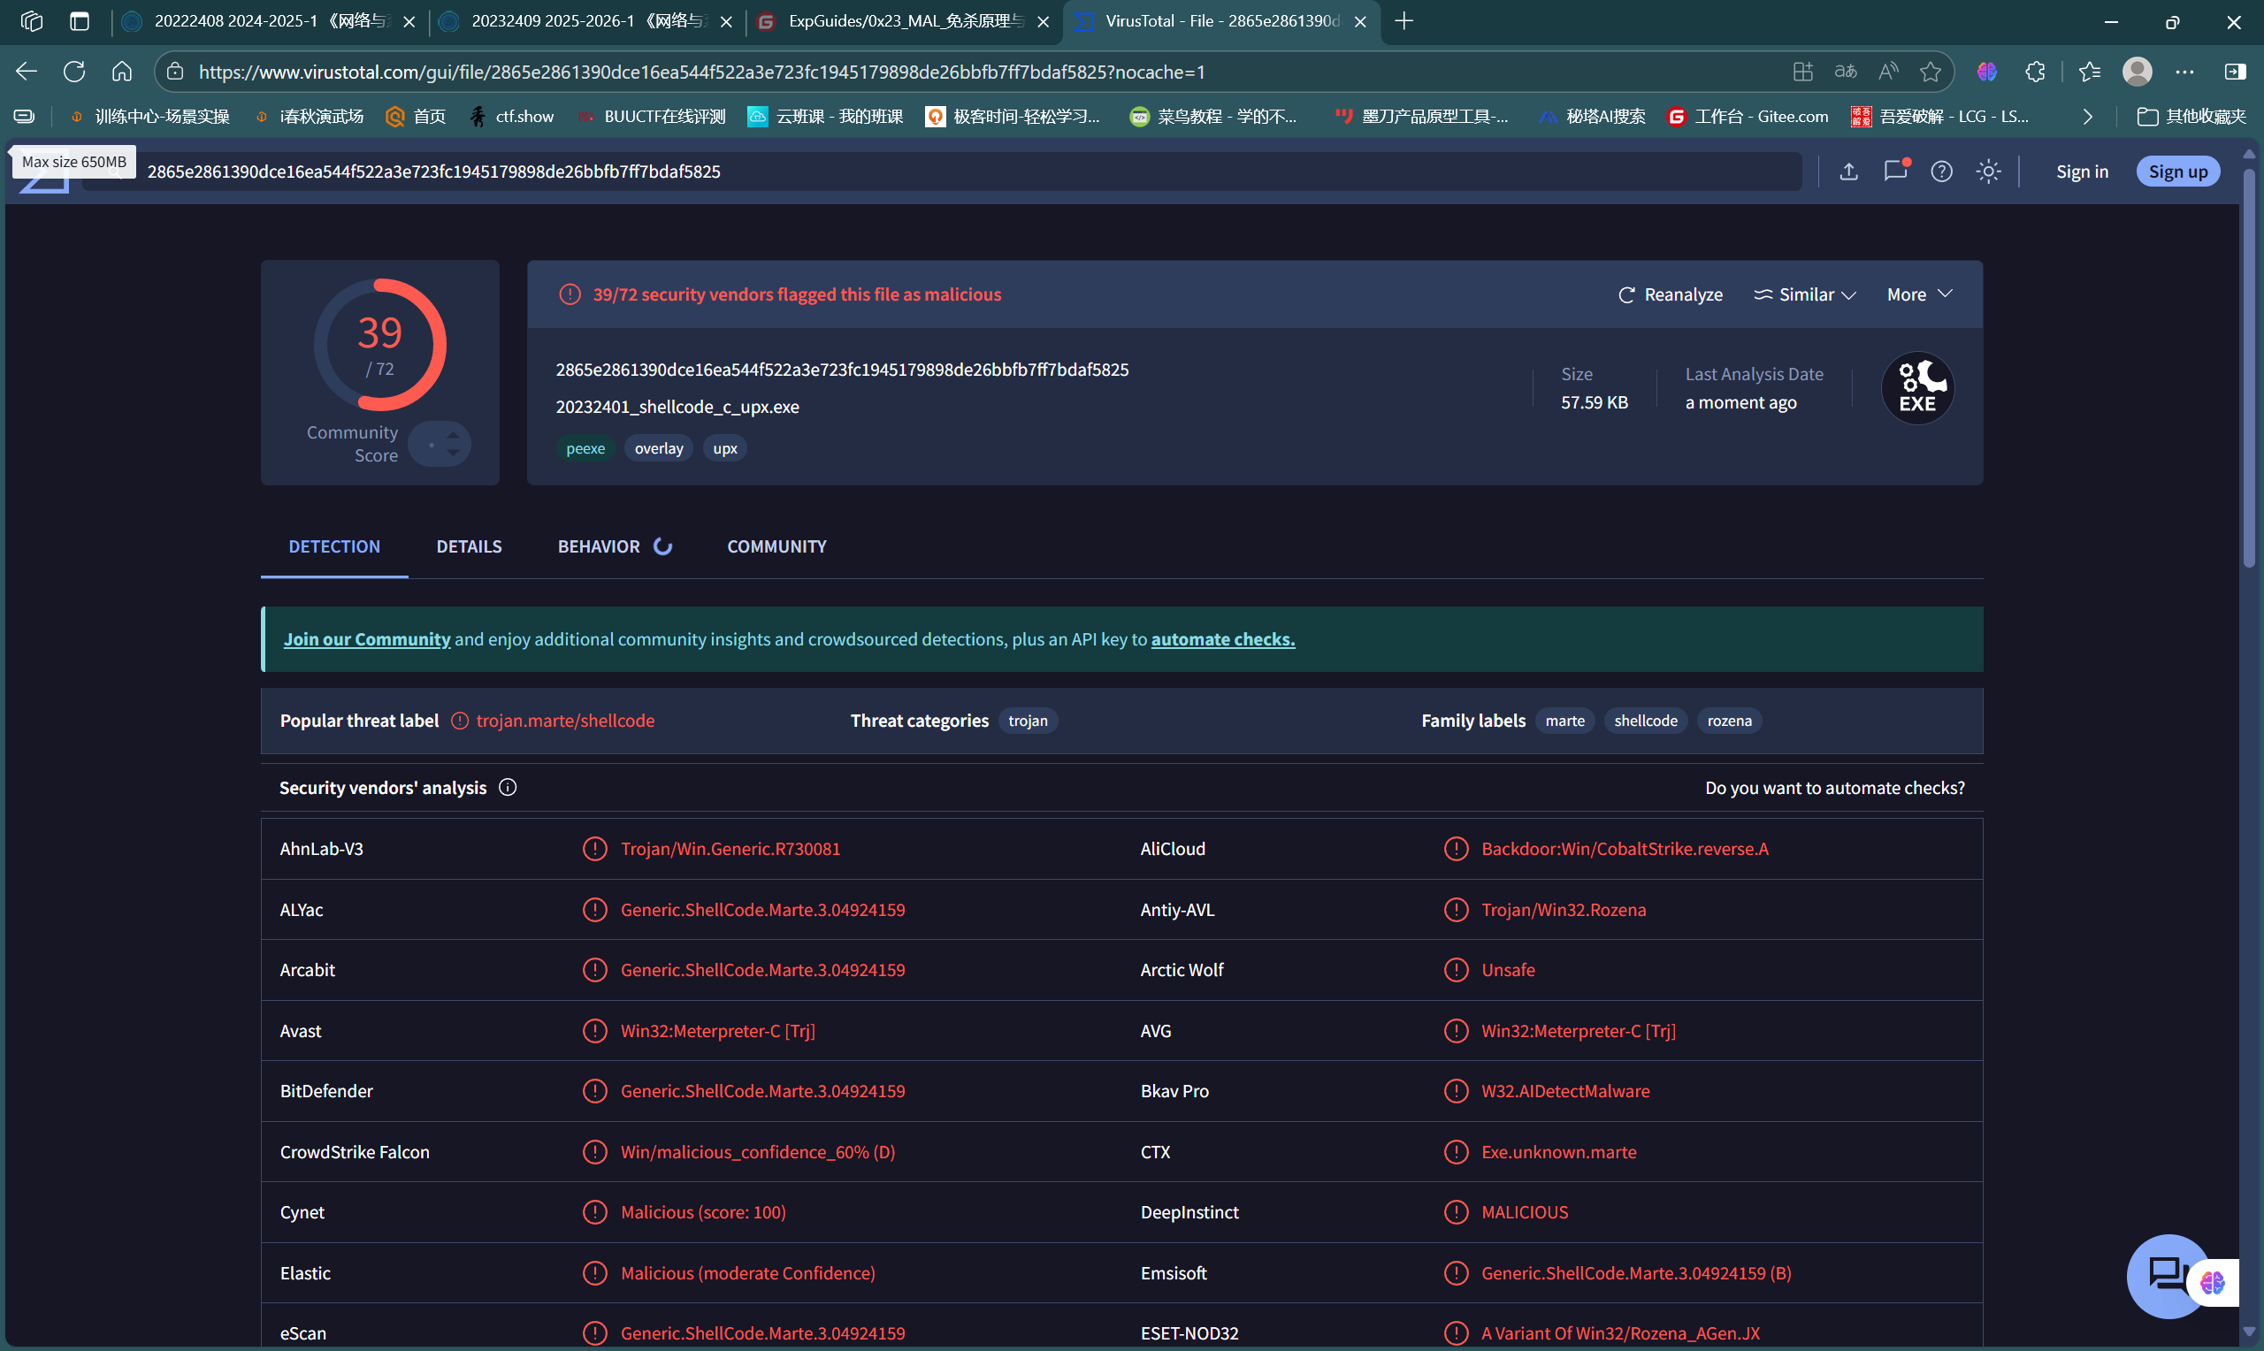This screenshot has width=2264, height=1351.
Task: Click the Join our Community link
Action: click(367, 639)
